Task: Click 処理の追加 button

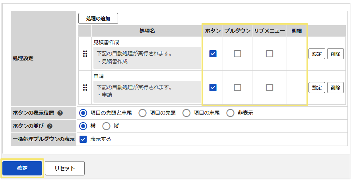Action: point(98,18)
